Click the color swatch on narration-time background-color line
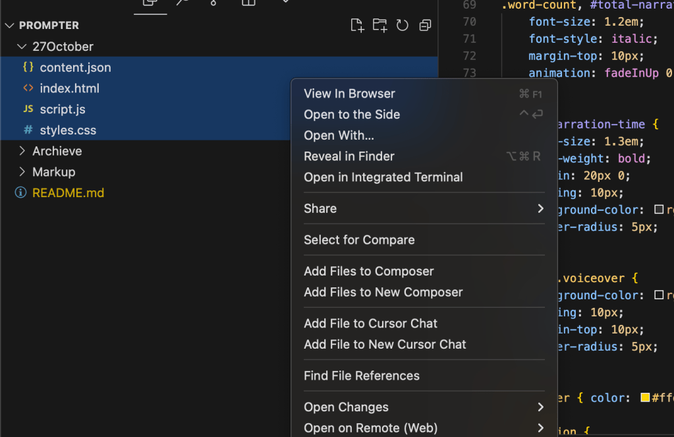Screen dimensions: 674x437 point(659,210)
